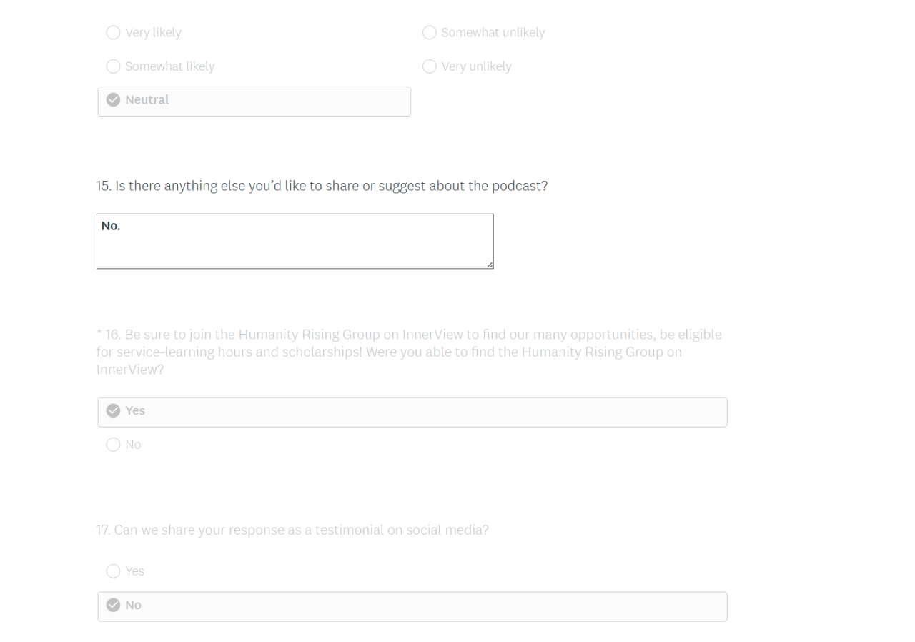Click checkmark icon beside Yes for InnerView question
915x642 pixels.
[x=113, y=410]
